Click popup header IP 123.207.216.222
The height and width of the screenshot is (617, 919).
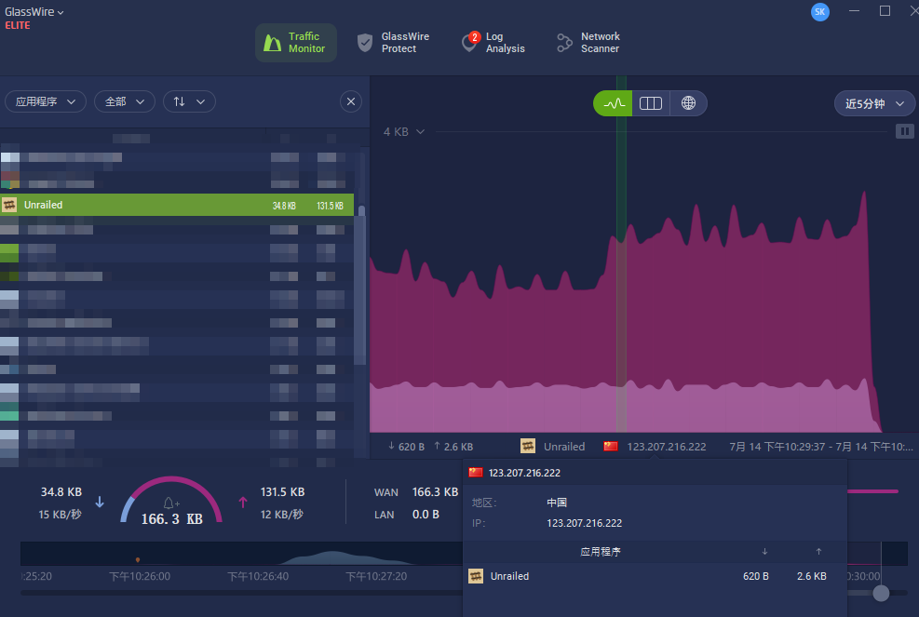click(x=524, y=473)
